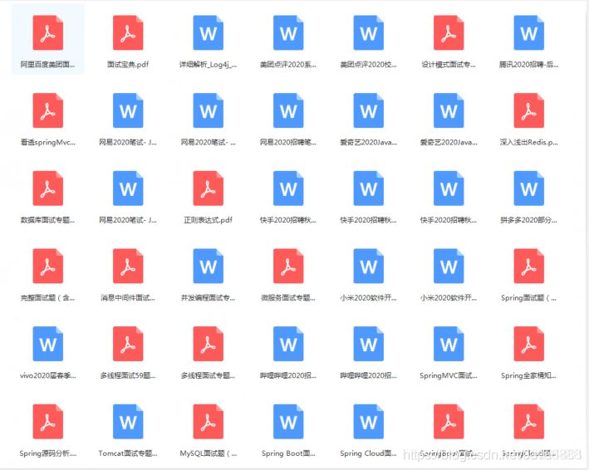Image resolution: width=589 pixels, height=470 pixels.
Task: Open the Spring面试题（... PDF icon
Action: pyautogui.click(x=529, y=266)
